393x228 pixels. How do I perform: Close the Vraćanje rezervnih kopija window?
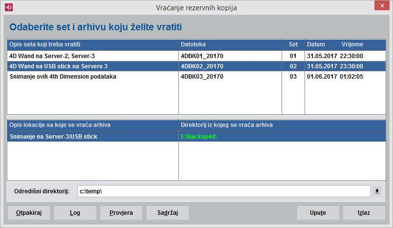pyautogui.click(x=382, y=5)
